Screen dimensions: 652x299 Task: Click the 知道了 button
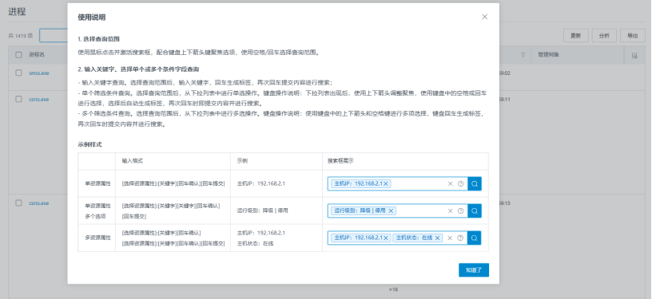pos(474,270)
